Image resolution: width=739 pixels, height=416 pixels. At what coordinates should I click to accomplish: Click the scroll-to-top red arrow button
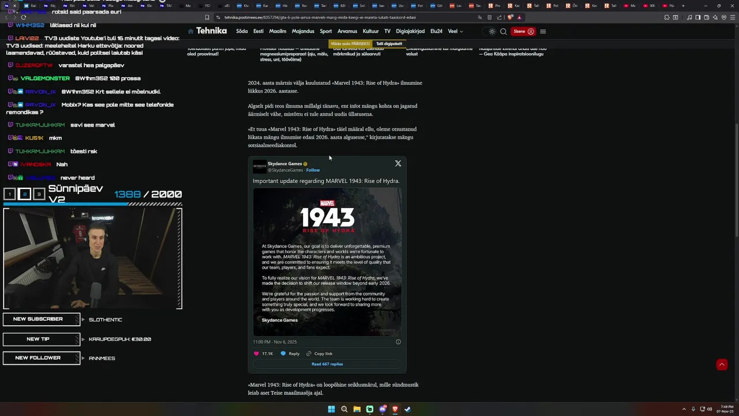pyautogui.click(x=722, y=365)
